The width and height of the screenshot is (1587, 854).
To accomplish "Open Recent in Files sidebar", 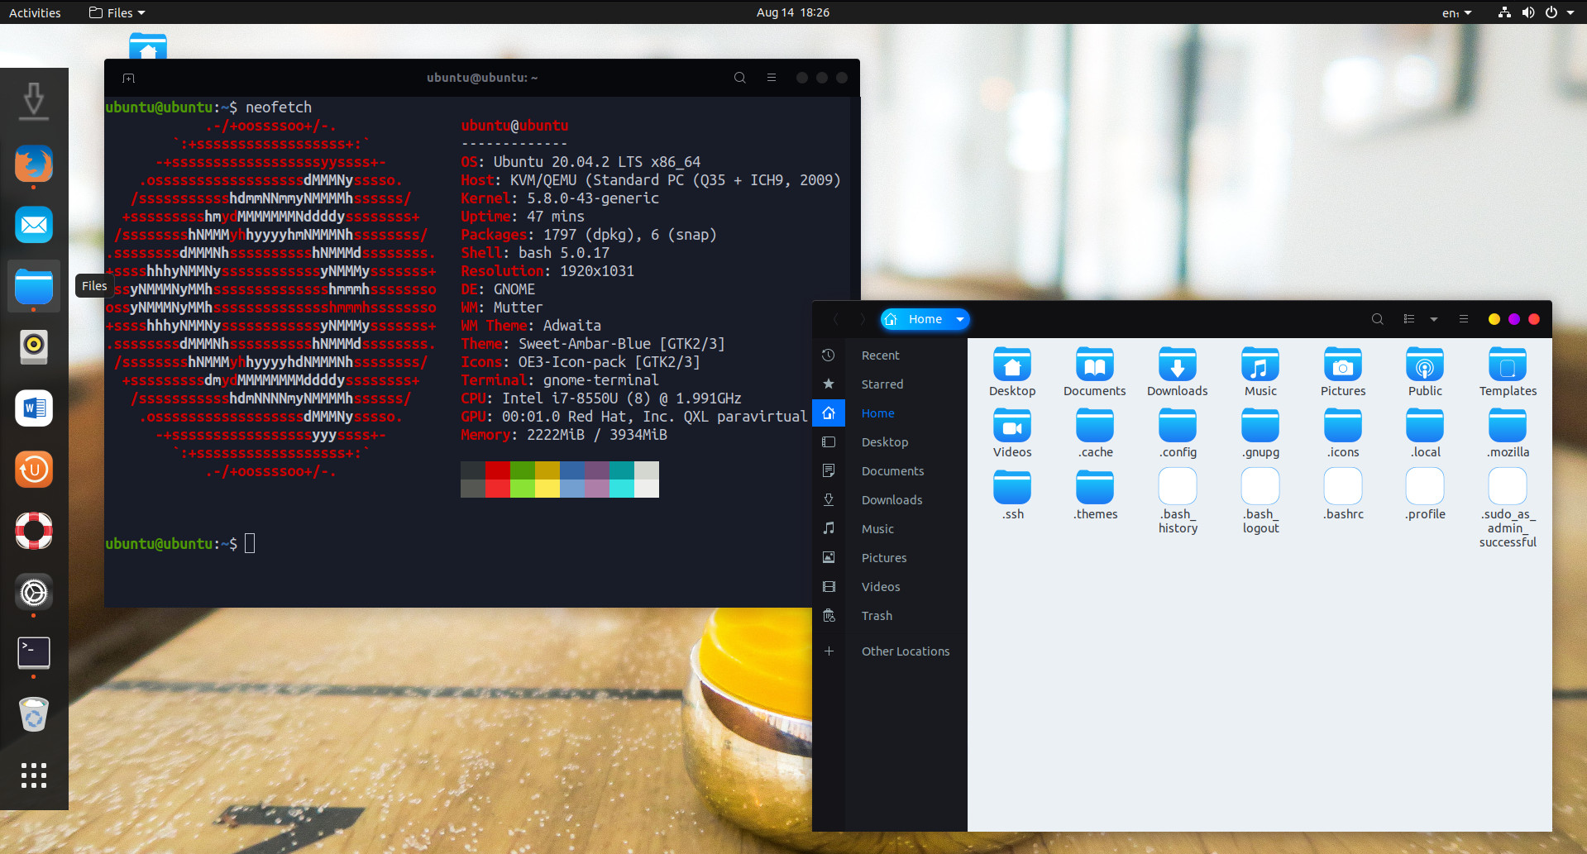I will 890,355.
